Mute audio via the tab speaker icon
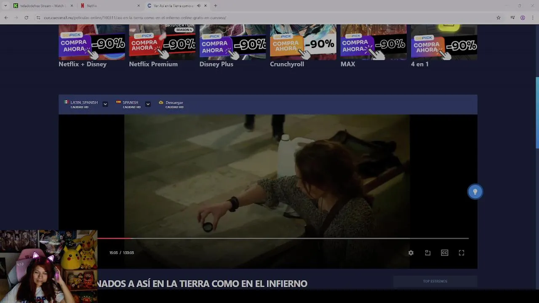Viewport: 539px width, 303px height. click(x=199, y=6)
